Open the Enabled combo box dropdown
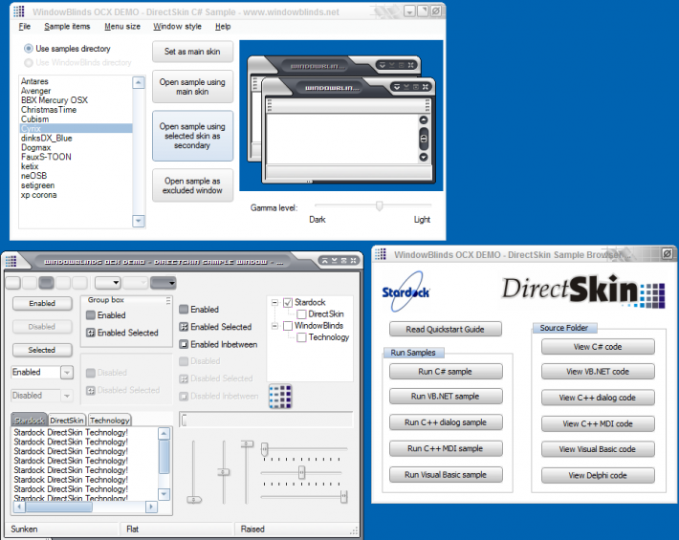The height and width of the screenshot is (540, 679). [67, 372]
